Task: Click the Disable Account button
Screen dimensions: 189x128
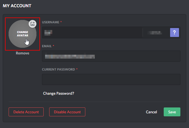Action: coord(67,112)
